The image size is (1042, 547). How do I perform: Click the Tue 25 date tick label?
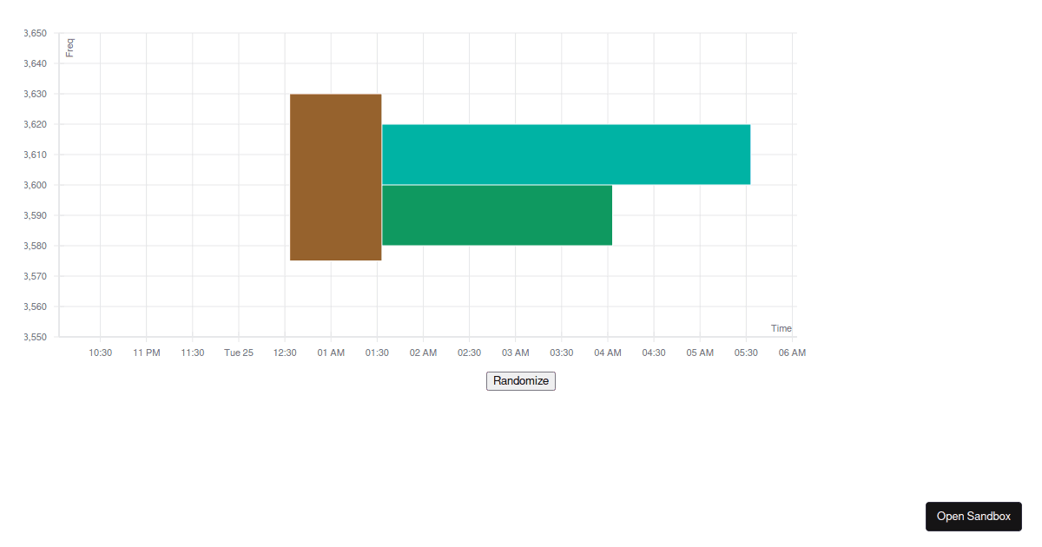(x=239, y=353)
